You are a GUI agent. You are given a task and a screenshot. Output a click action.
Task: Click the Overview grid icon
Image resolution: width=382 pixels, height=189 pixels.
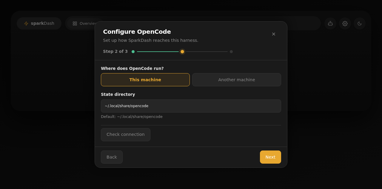75,24
